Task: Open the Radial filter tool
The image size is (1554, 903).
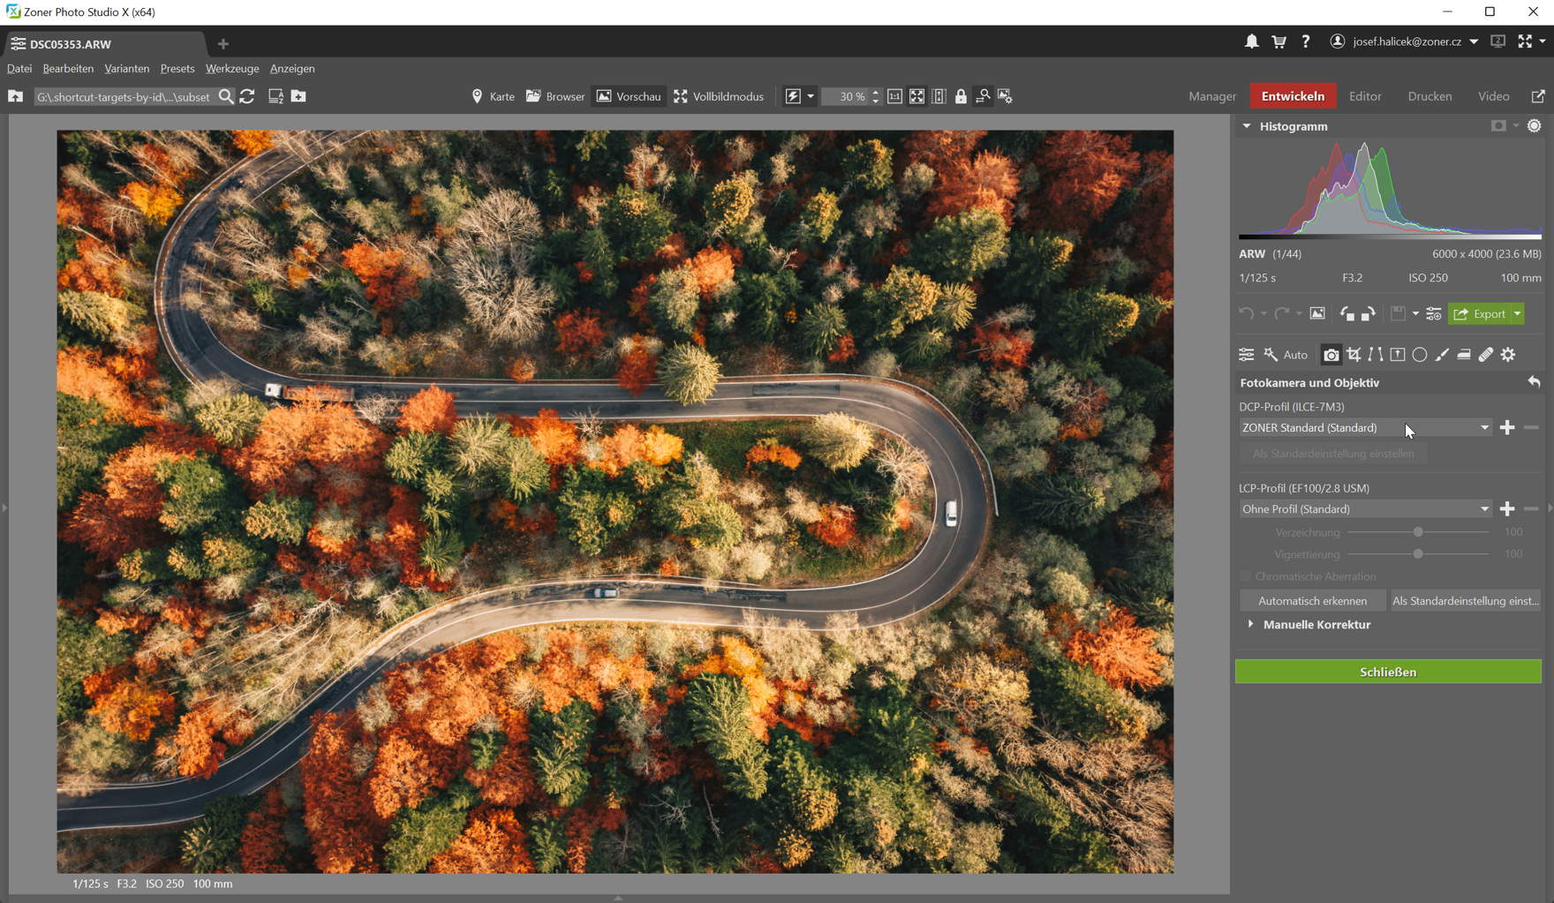Action: 1421,354
